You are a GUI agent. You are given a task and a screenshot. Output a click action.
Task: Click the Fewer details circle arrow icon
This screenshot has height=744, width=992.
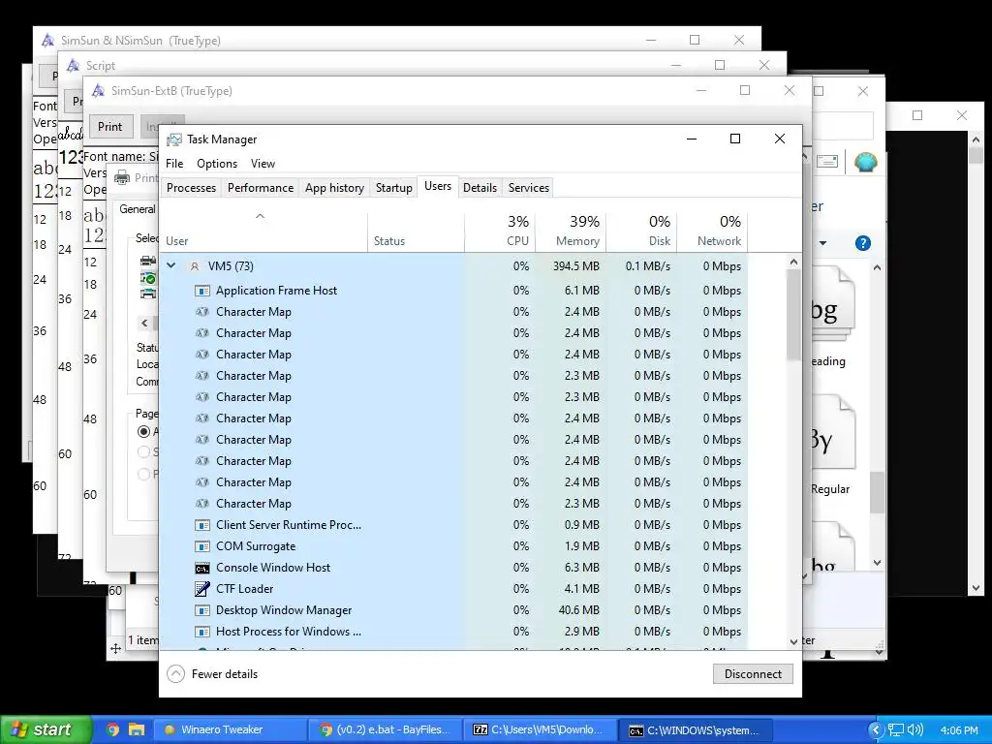click(176, 674)
